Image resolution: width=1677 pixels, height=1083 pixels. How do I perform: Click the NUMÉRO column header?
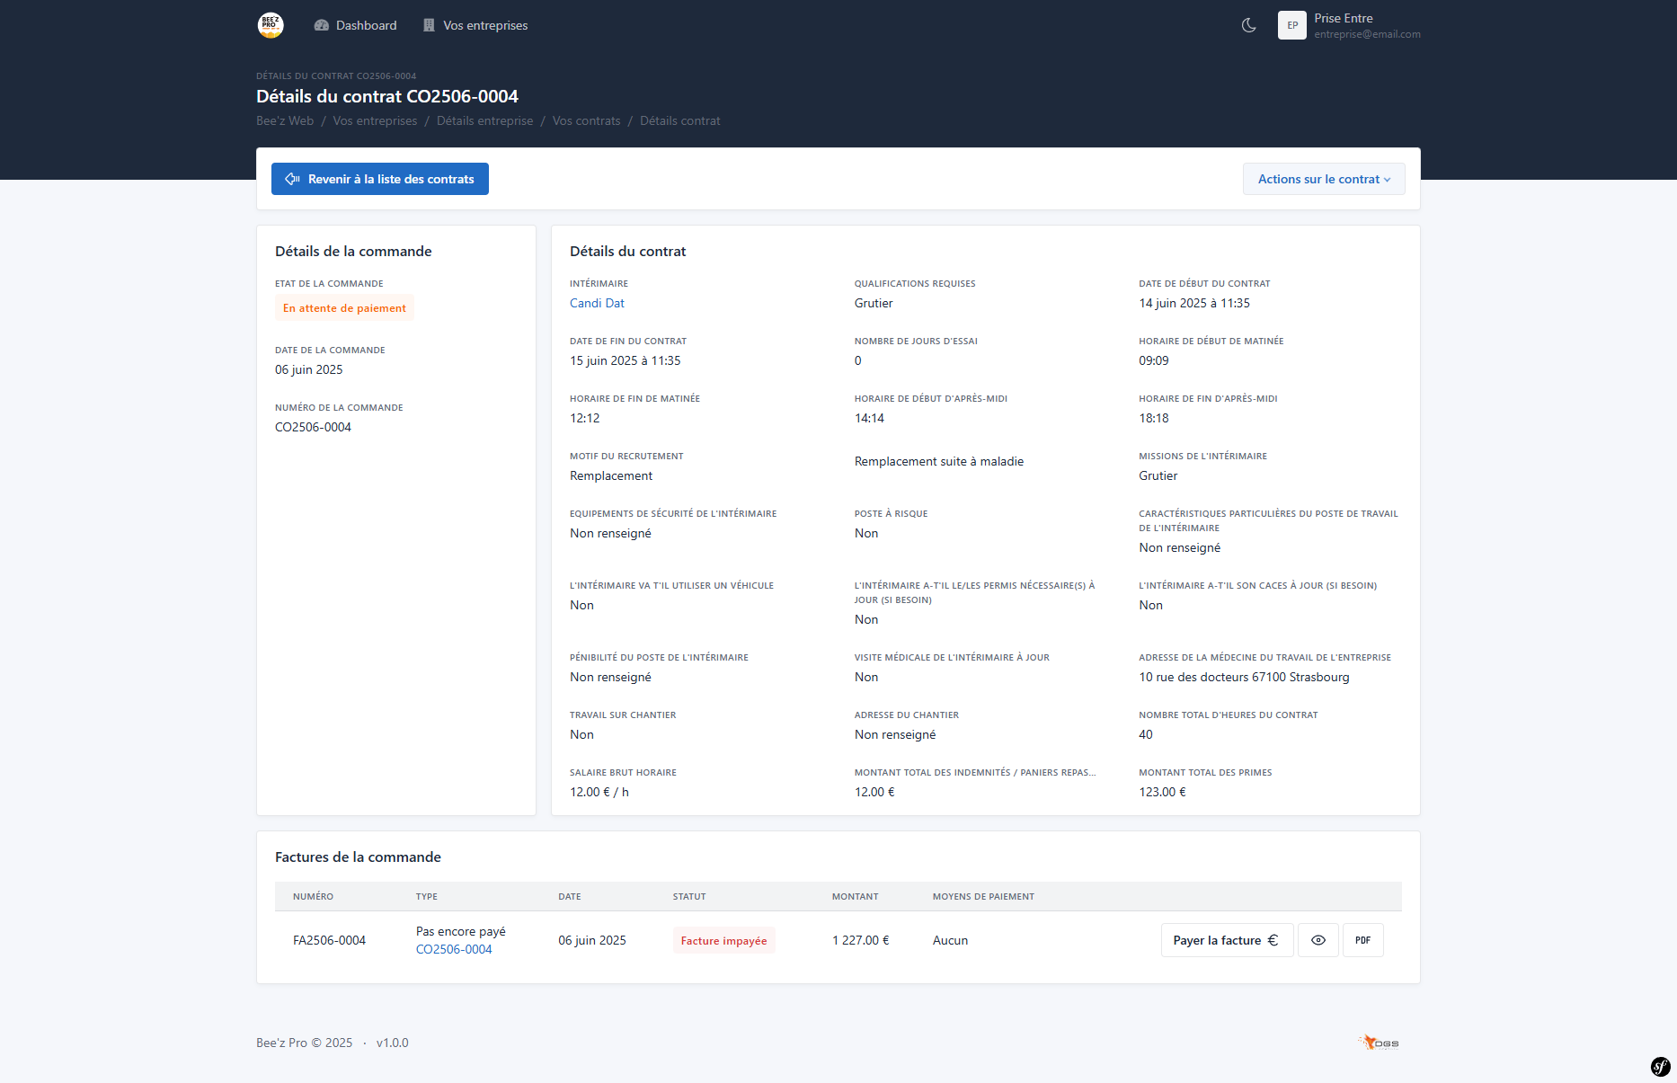pos(313,896)
